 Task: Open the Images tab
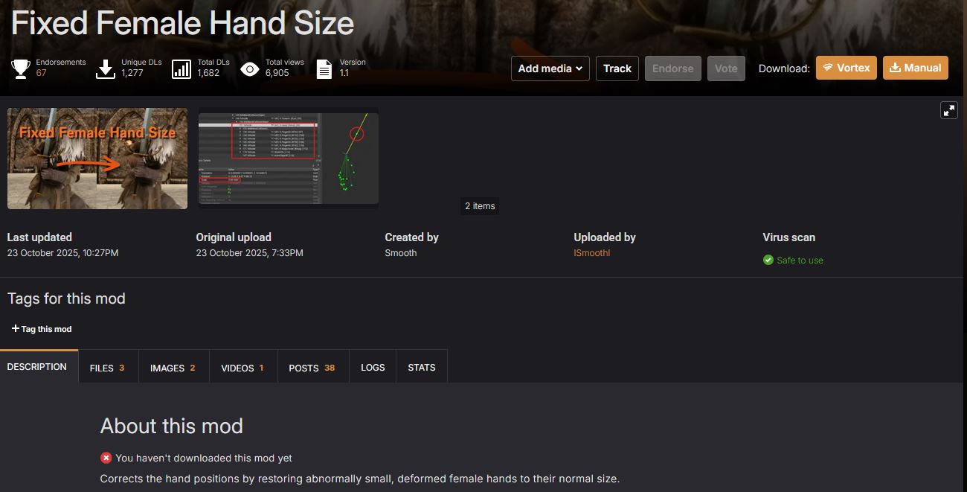coord(173,368)
